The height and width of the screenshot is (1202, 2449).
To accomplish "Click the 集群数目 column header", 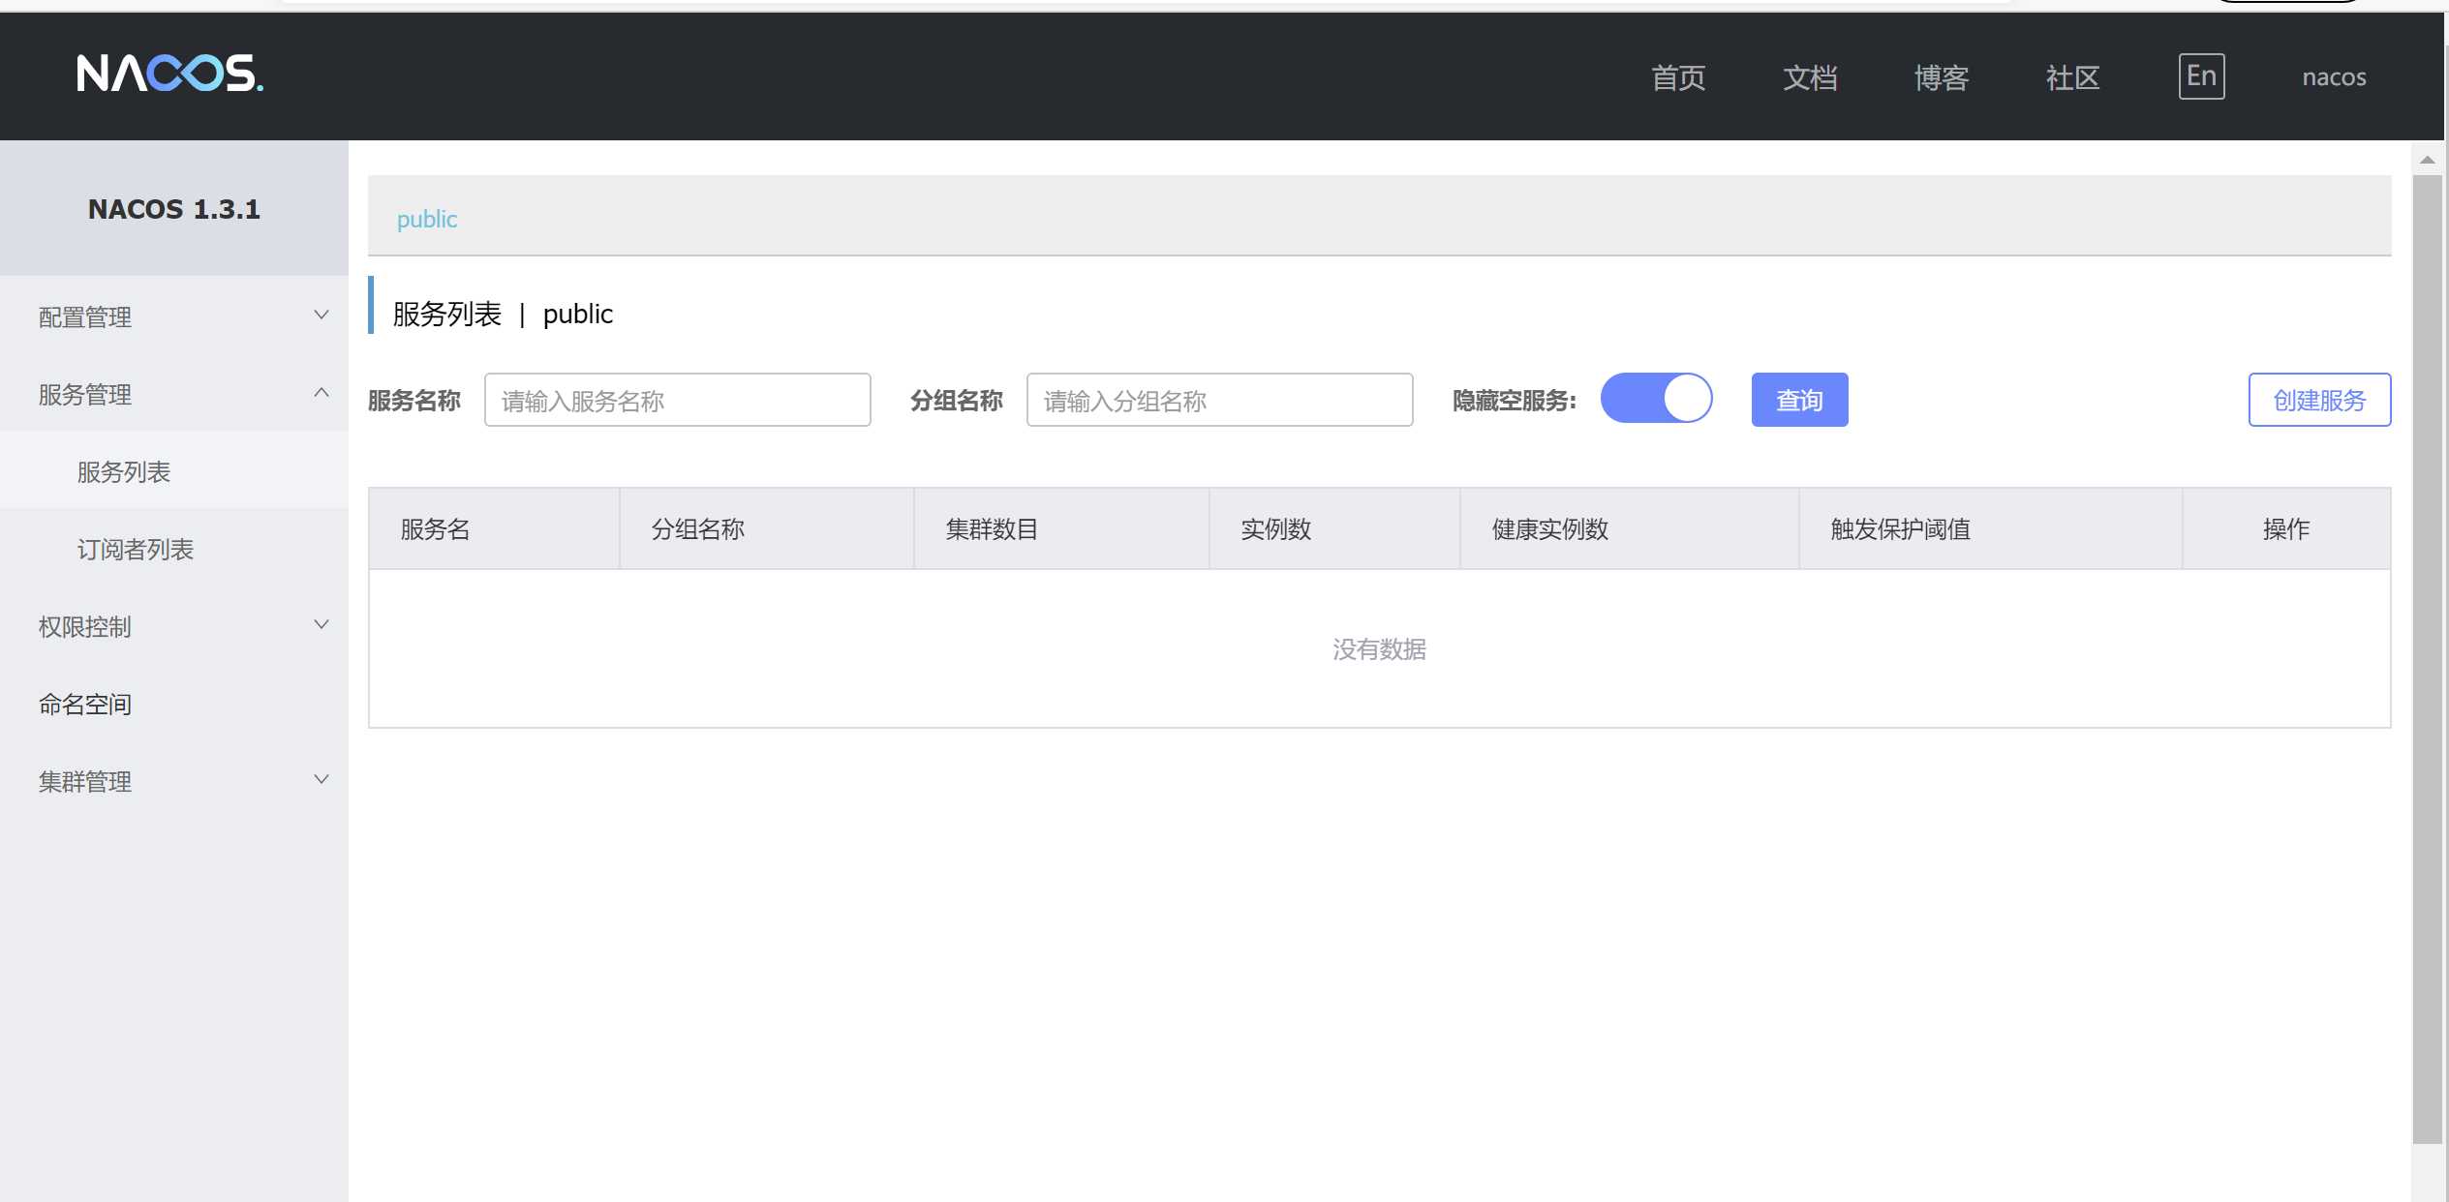I will pos(1061,528).
